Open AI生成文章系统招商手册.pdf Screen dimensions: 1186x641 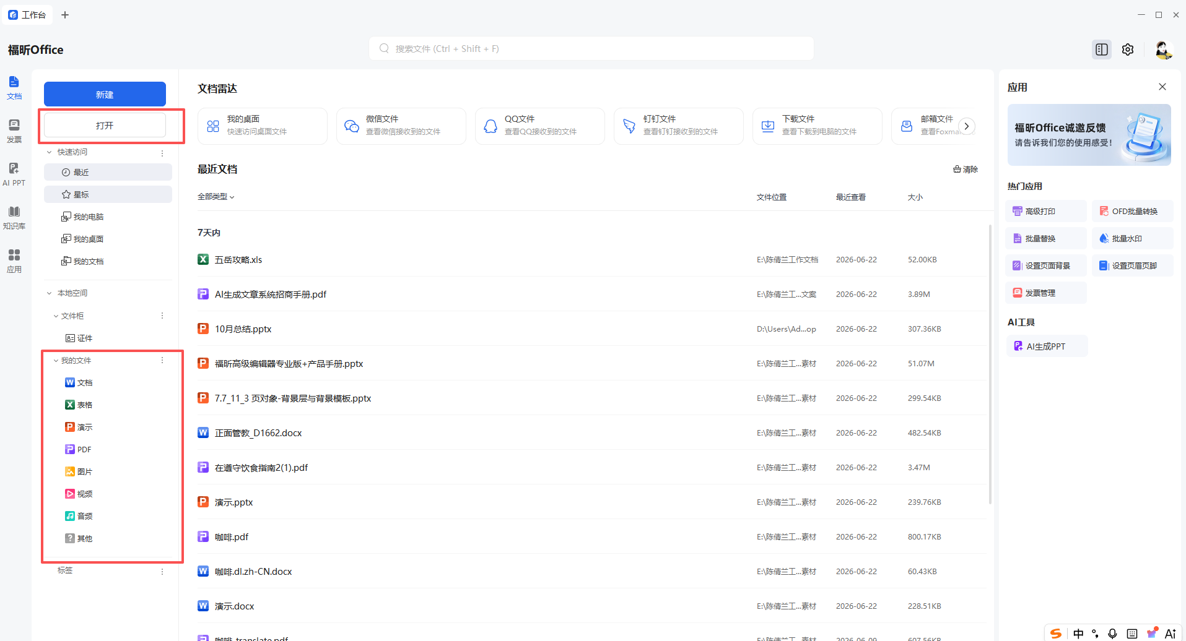(591, 295)
